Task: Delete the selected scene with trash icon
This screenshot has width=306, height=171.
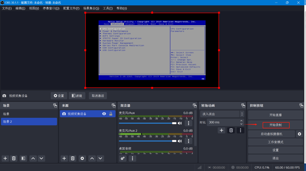Action: [x=14, y=158]
